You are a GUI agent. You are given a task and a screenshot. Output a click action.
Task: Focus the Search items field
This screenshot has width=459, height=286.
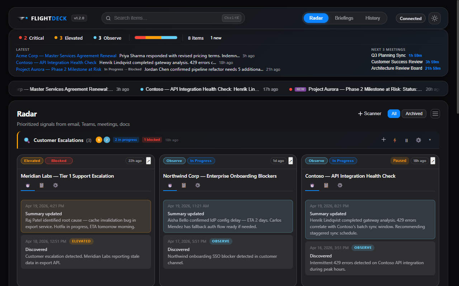click(173, 18)
